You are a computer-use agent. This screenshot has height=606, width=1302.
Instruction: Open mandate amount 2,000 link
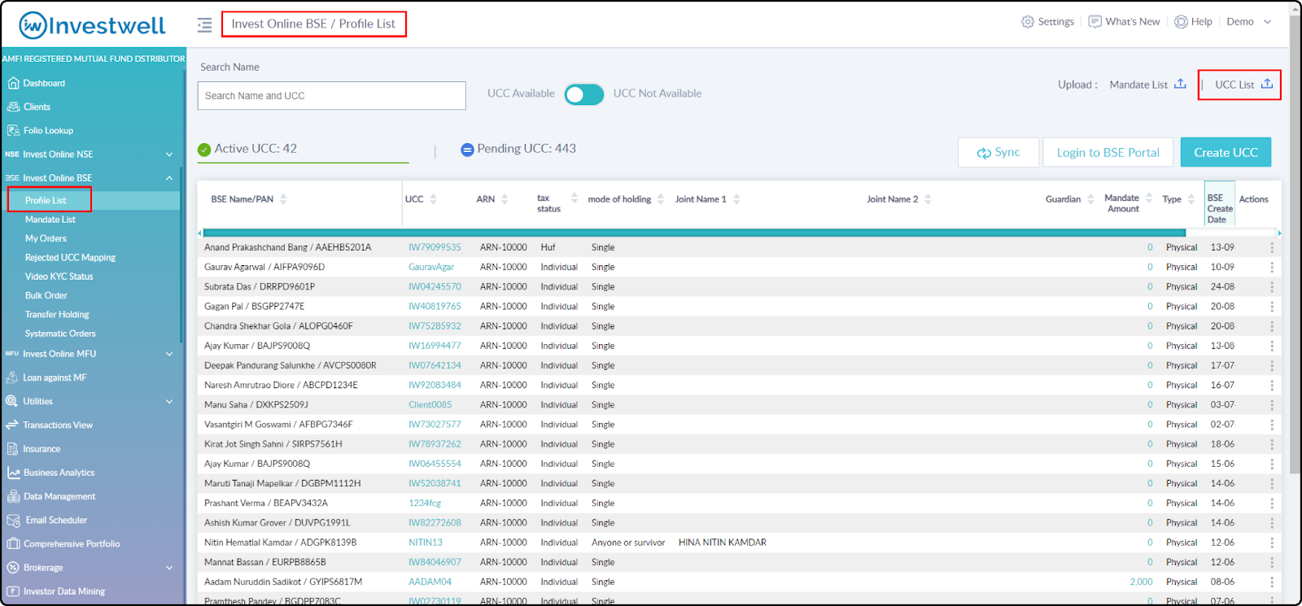tap(1141, 582)
